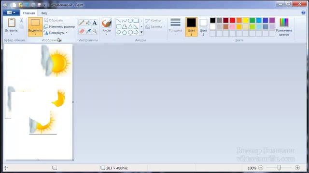The height and width of the screenshot is (173, 309).
Task: Expand the Выделить selection options arrow
Action: 35,34
